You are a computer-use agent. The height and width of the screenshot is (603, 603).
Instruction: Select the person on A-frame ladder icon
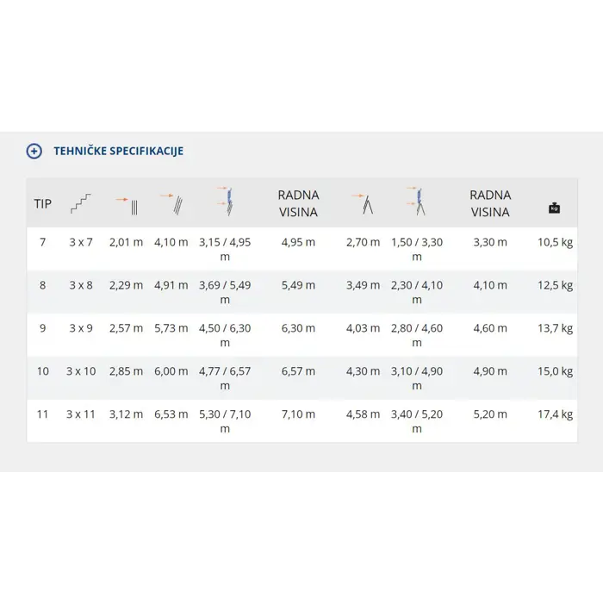(x=416, y=201)
